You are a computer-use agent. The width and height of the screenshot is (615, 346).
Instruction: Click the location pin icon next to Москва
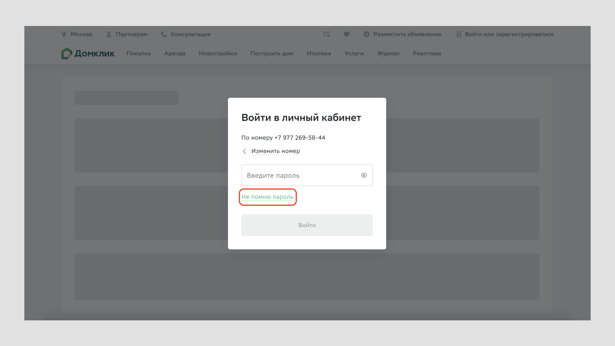tap(64, 34)
